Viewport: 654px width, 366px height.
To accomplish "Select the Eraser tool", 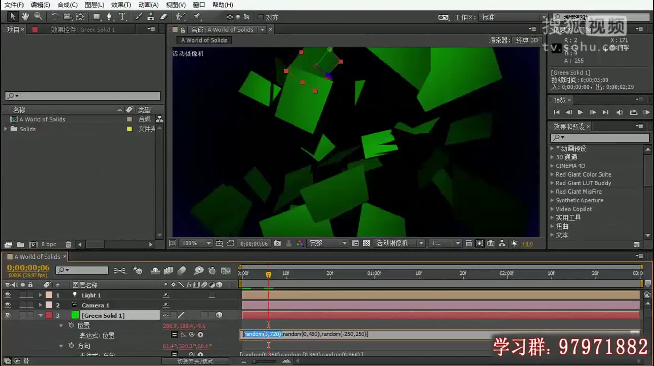I will tap(164, 16).
